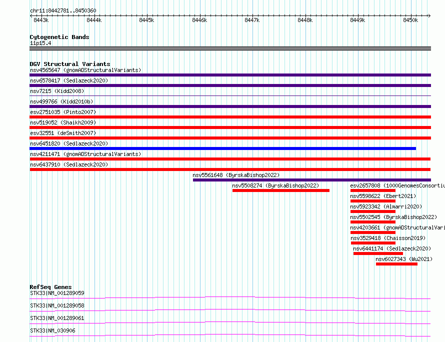This screenshot has width=445, height=342.
Task: Click nsv4203661 gnomAD variant label
Action: (x=397, y=227)
